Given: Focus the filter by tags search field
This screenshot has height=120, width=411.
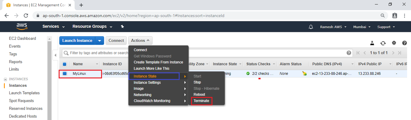Looking at the screenshot, I should tap(208, 53).
